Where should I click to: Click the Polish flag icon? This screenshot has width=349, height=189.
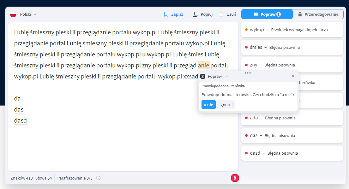pos(13,14)
